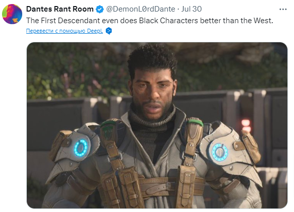Screen dimensions: 294x212
Task: Open the attached game character image
Action: (157, 125)
